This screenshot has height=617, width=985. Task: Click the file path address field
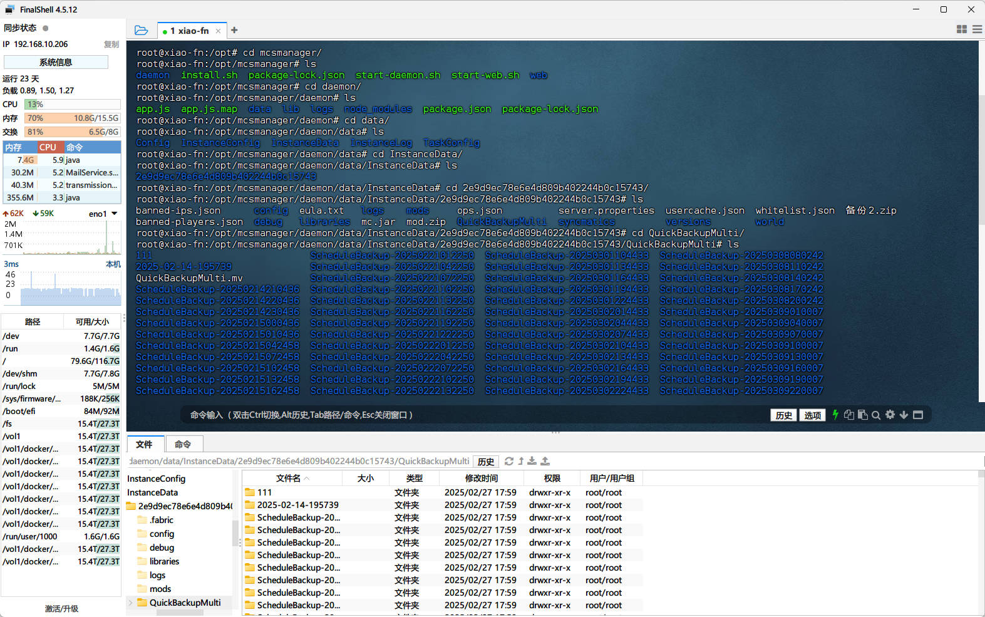tap(299, 461)
